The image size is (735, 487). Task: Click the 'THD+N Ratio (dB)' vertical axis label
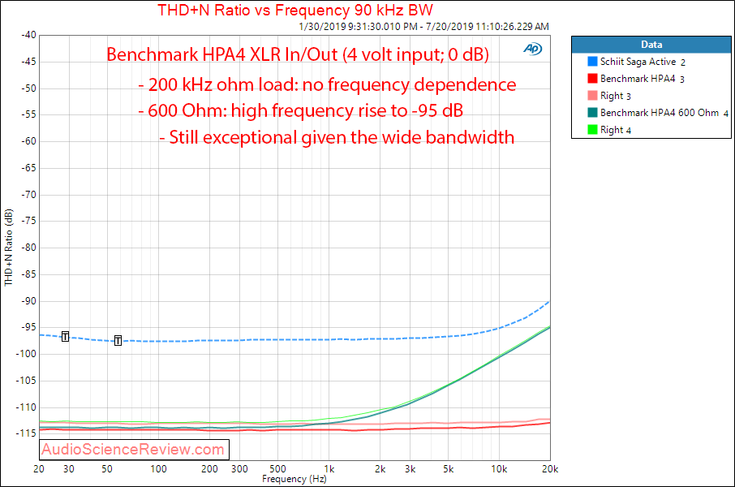[x=8, y=248]
